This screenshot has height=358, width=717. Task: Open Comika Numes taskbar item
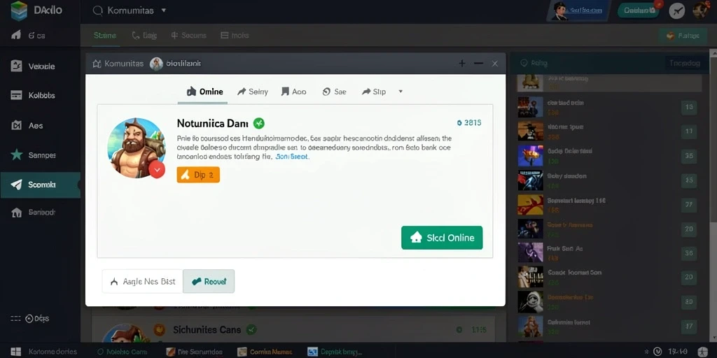click(x=265, y=352)
